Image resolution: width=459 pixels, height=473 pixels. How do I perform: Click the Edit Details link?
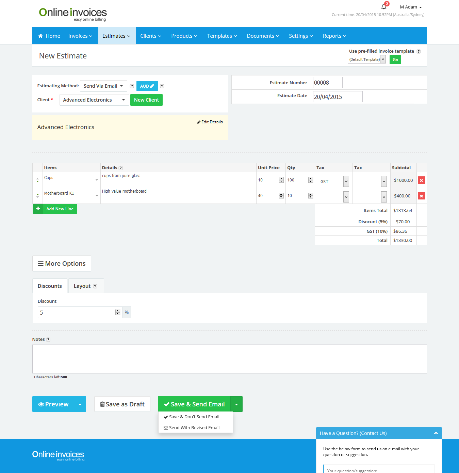point(212,122)
